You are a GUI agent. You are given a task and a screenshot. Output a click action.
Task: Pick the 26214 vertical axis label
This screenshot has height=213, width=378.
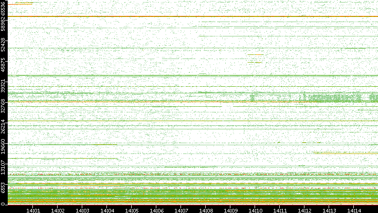[x=3, y=126]
